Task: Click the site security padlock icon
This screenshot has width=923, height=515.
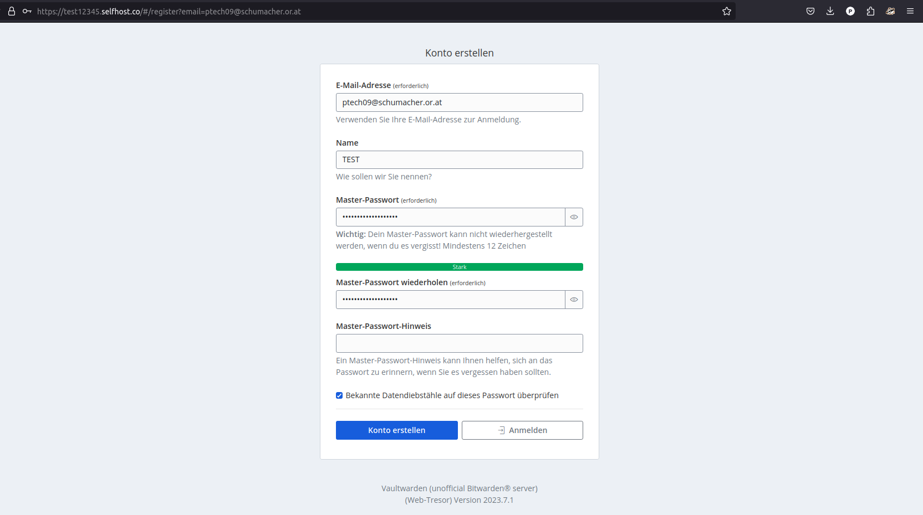Action: point(11,11)
